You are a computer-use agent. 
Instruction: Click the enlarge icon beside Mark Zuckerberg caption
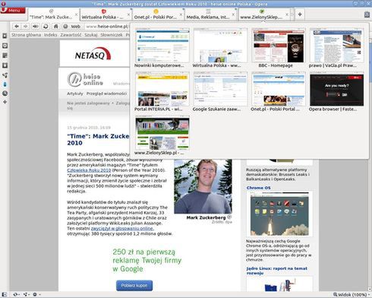point(229,217)
